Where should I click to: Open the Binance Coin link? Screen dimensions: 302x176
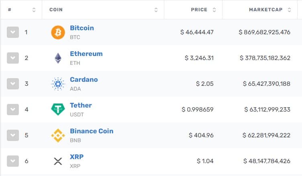(92, 131)
